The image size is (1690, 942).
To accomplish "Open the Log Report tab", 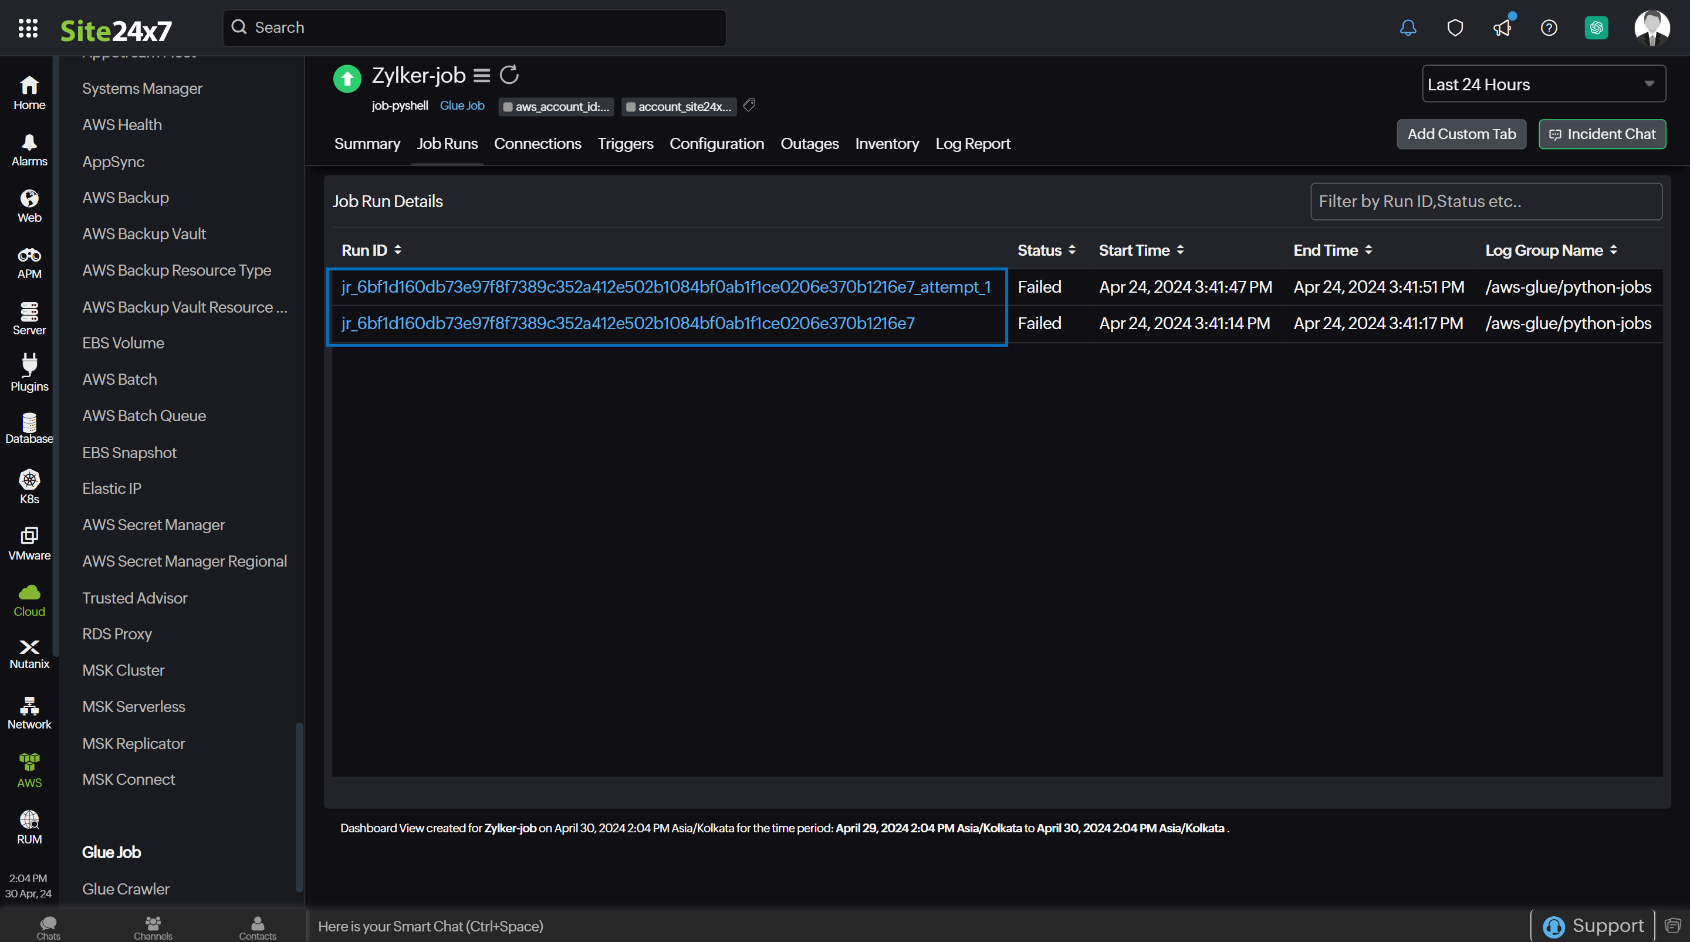I will pos(972,144).
